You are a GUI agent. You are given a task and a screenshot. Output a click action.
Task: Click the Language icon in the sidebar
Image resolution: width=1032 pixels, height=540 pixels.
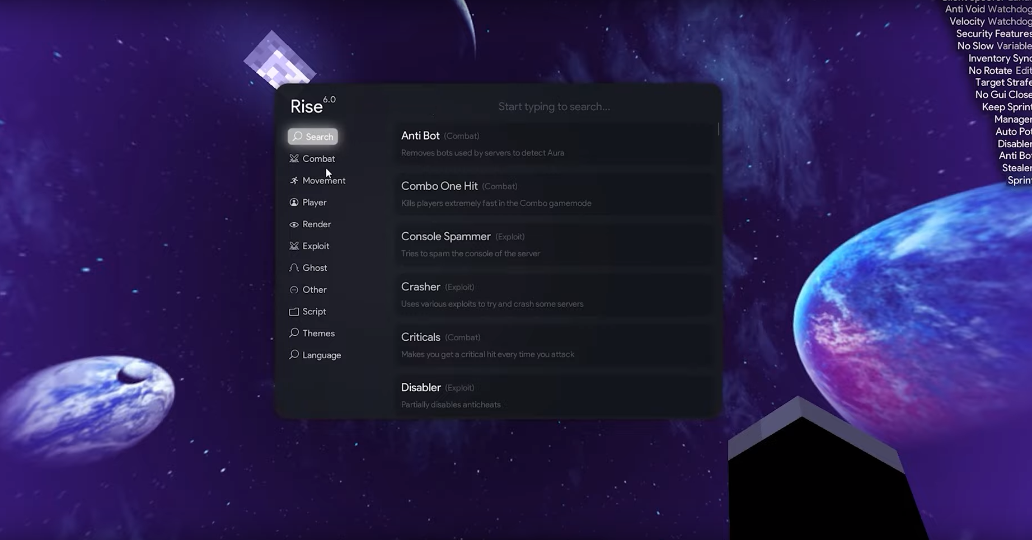[294, 355]
